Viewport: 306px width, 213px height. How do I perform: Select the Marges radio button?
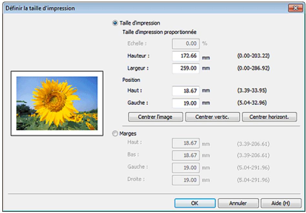(115, 134)
